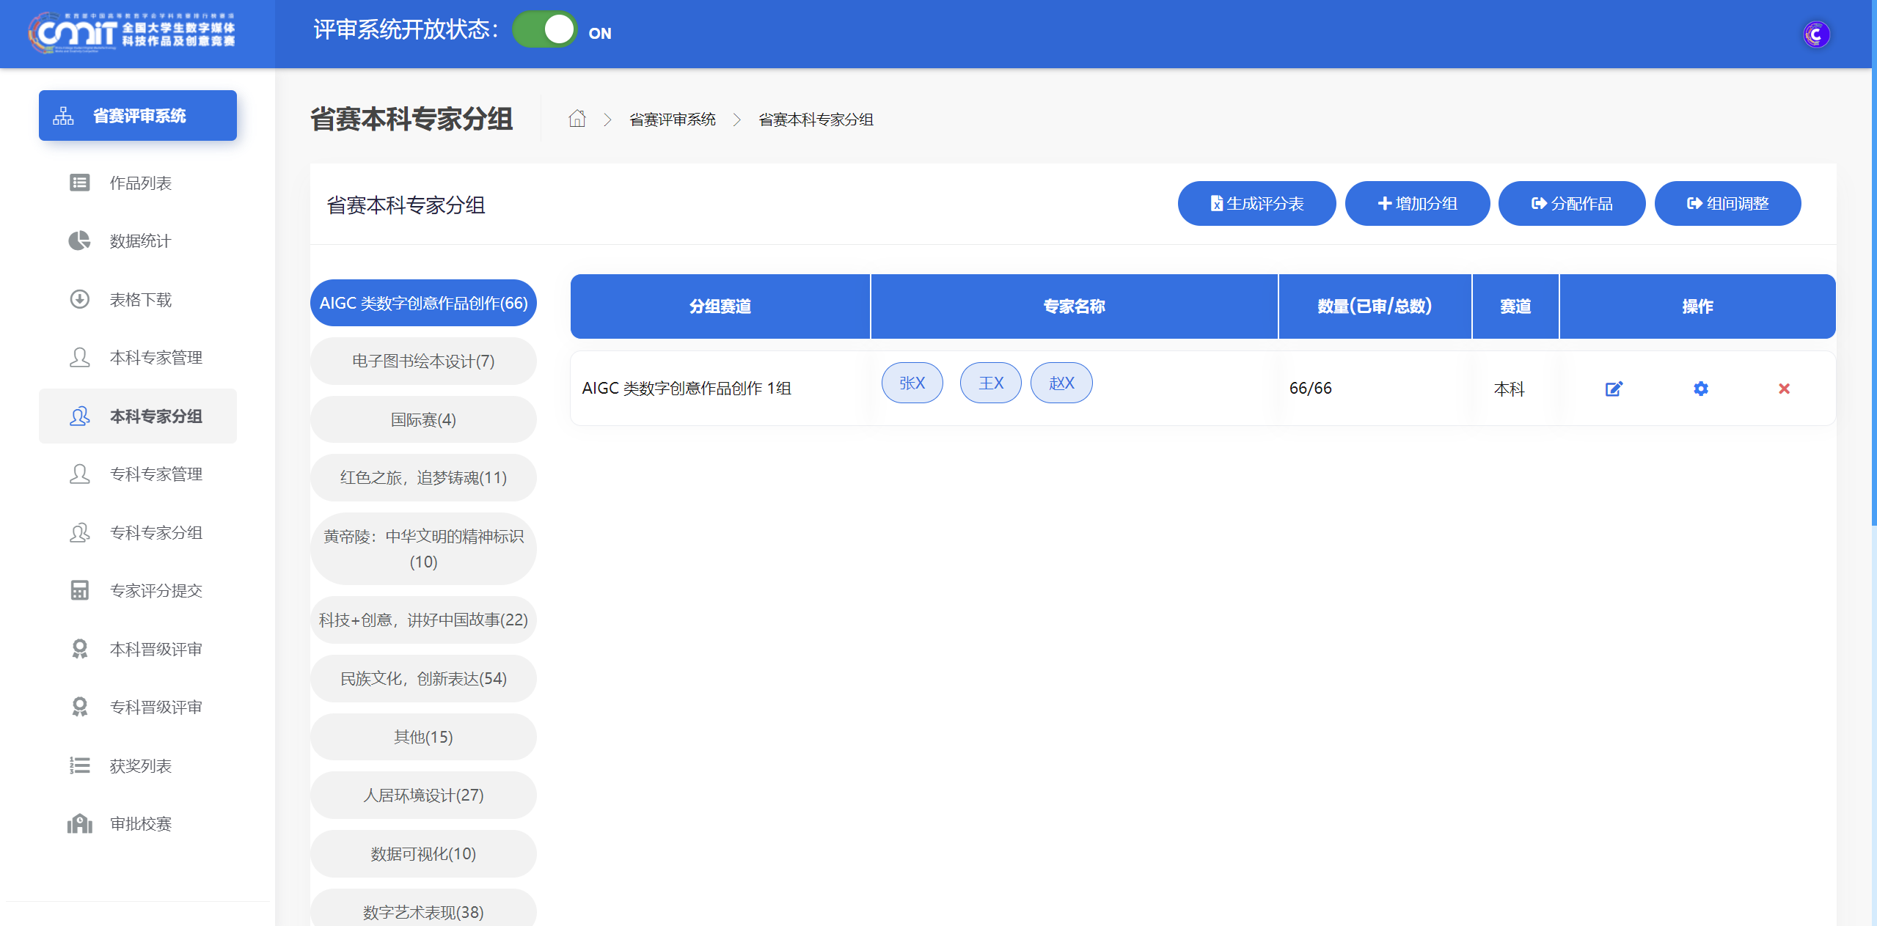Click the user avatar icon top right

(1816, 34)
